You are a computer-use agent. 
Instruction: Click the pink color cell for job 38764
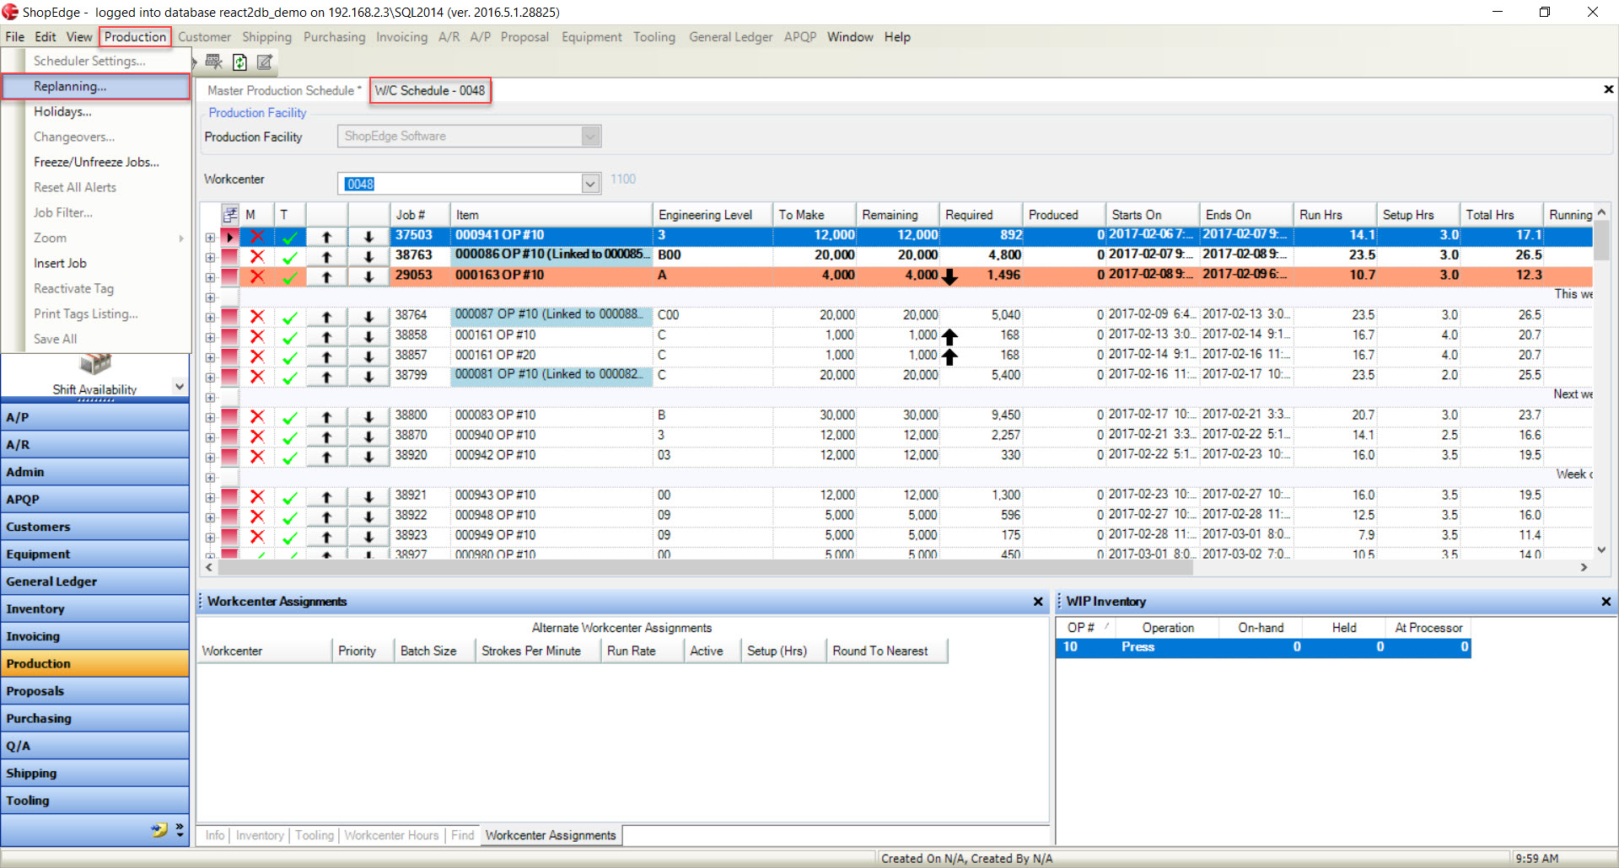[x=229, y=317]
